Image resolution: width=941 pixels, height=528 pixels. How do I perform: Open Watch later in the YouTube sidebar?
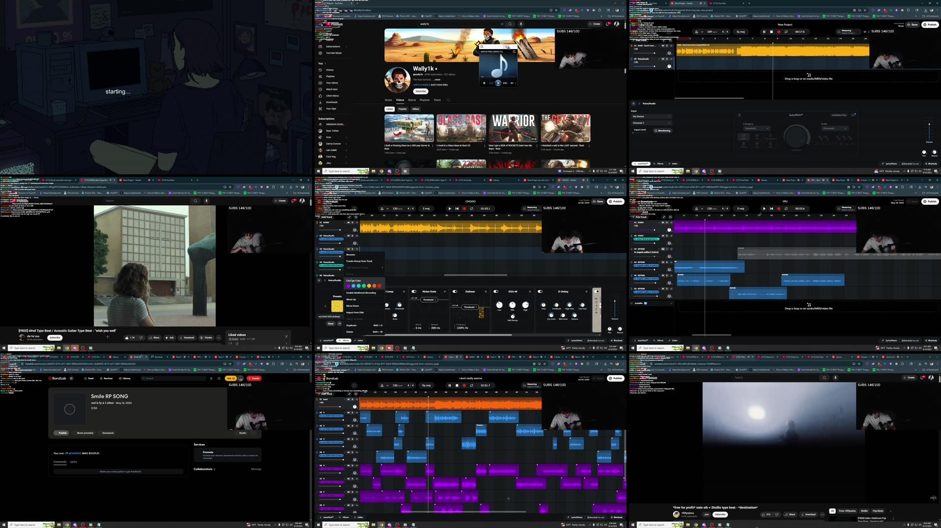[332, 89]
